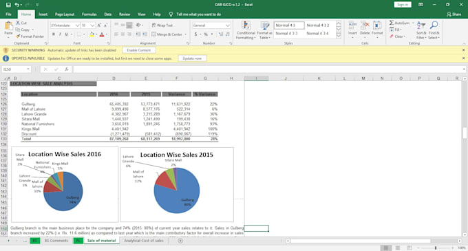Open the Font dialog launcher
468x251 pixels.
109,43
